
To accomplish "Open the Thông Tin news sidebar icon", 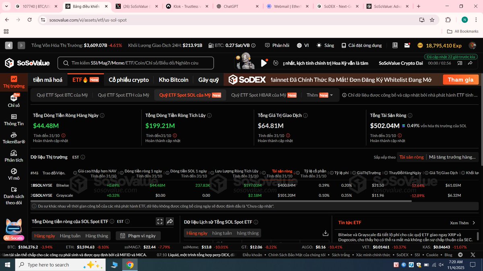I will click(x=14, y=120).
